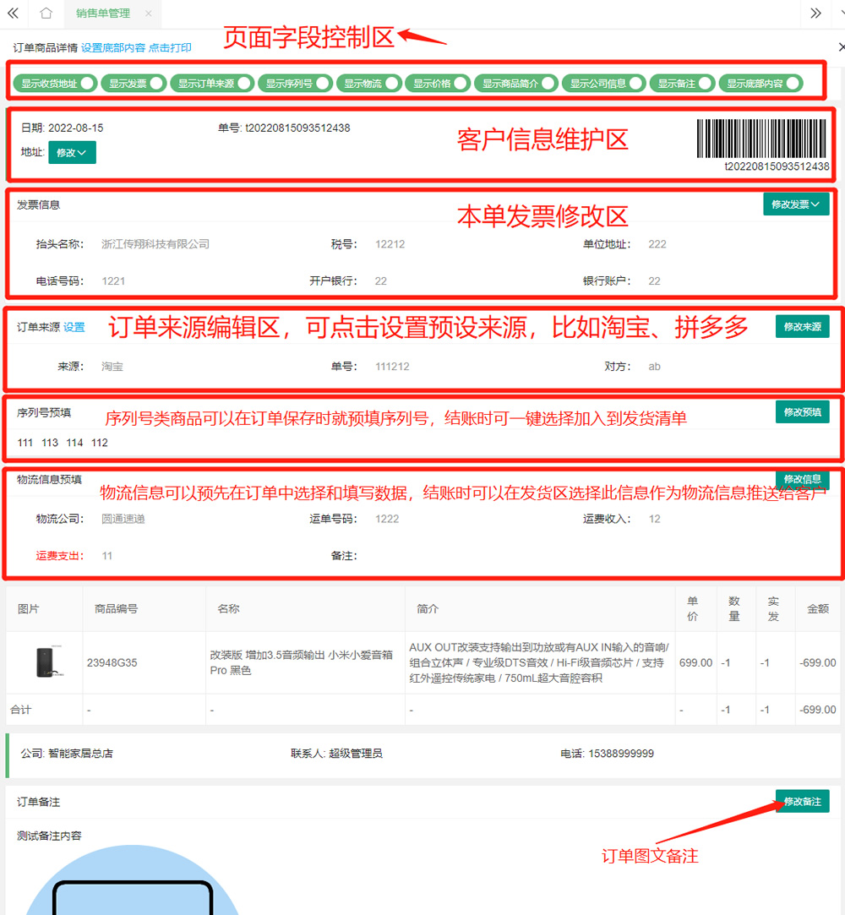Click the 点击打印 link

pos(170,48)
